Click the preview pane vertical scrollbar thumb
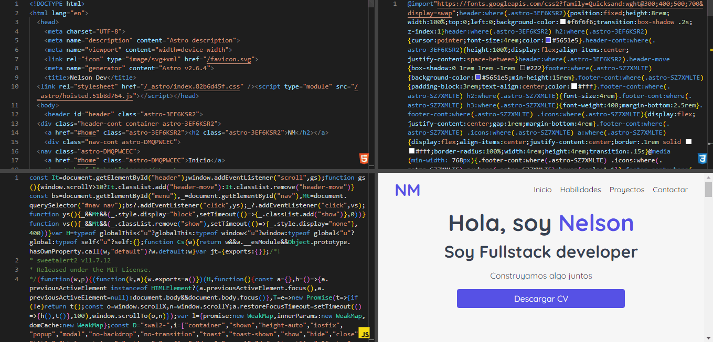Screen dimensions: 713x342 708,189
